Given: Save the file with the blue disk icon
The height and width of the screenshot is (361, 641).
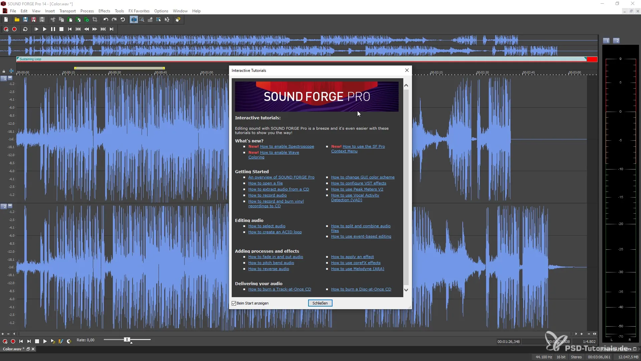Looking at the screenshot, I should point(25,20).
